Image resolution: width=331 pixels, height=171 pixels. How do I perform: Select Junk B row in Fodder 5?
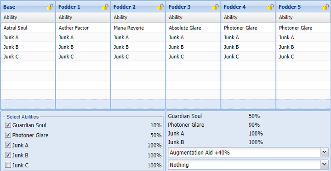[303, 47]
